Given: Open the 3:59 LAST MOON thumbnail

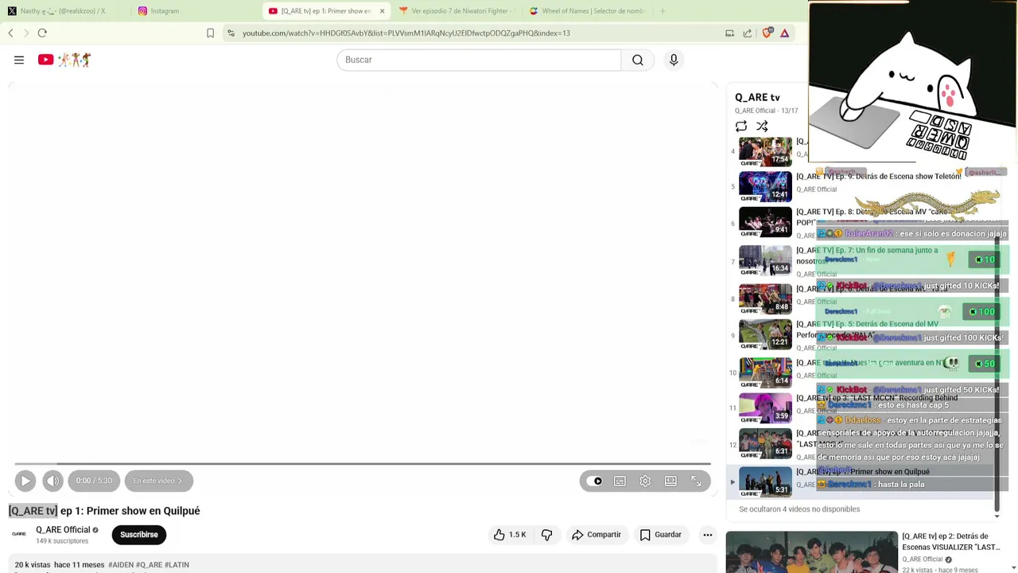Looking at the screenshot, I should (x=765, y=407).
